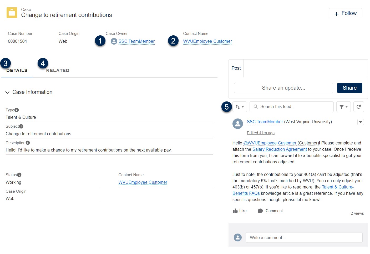Viewport: 370px width, 254px height.
Task: Click the info icon beside the Type field
Action: click(16, 110)
